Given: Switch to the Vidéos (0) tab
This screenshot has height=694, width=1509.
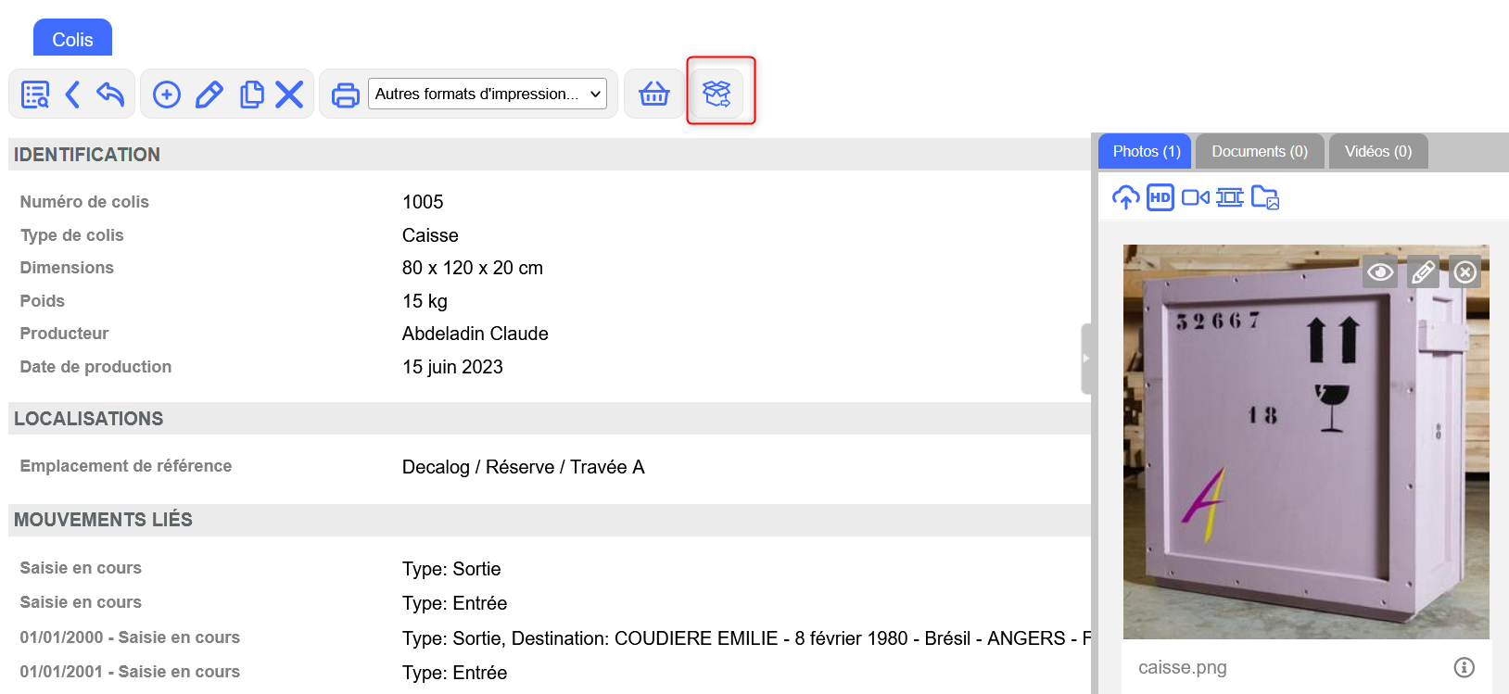Looking at the screenshot, I should coord(1377,151).
